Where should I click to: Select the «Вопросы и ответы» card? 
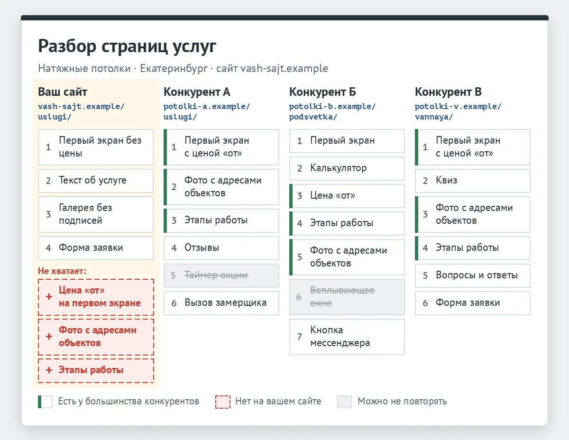click(x=473, y=275)
